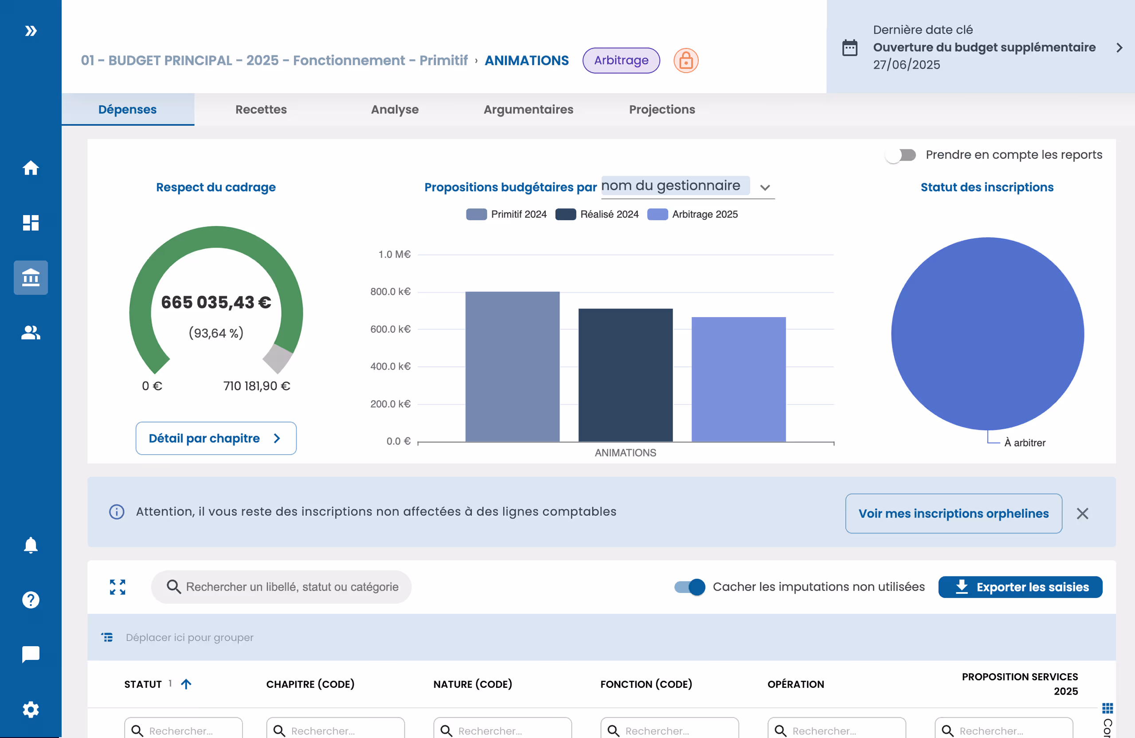
Task: Expand the sidebar with double chevron icon
Action: click(31, 31)
